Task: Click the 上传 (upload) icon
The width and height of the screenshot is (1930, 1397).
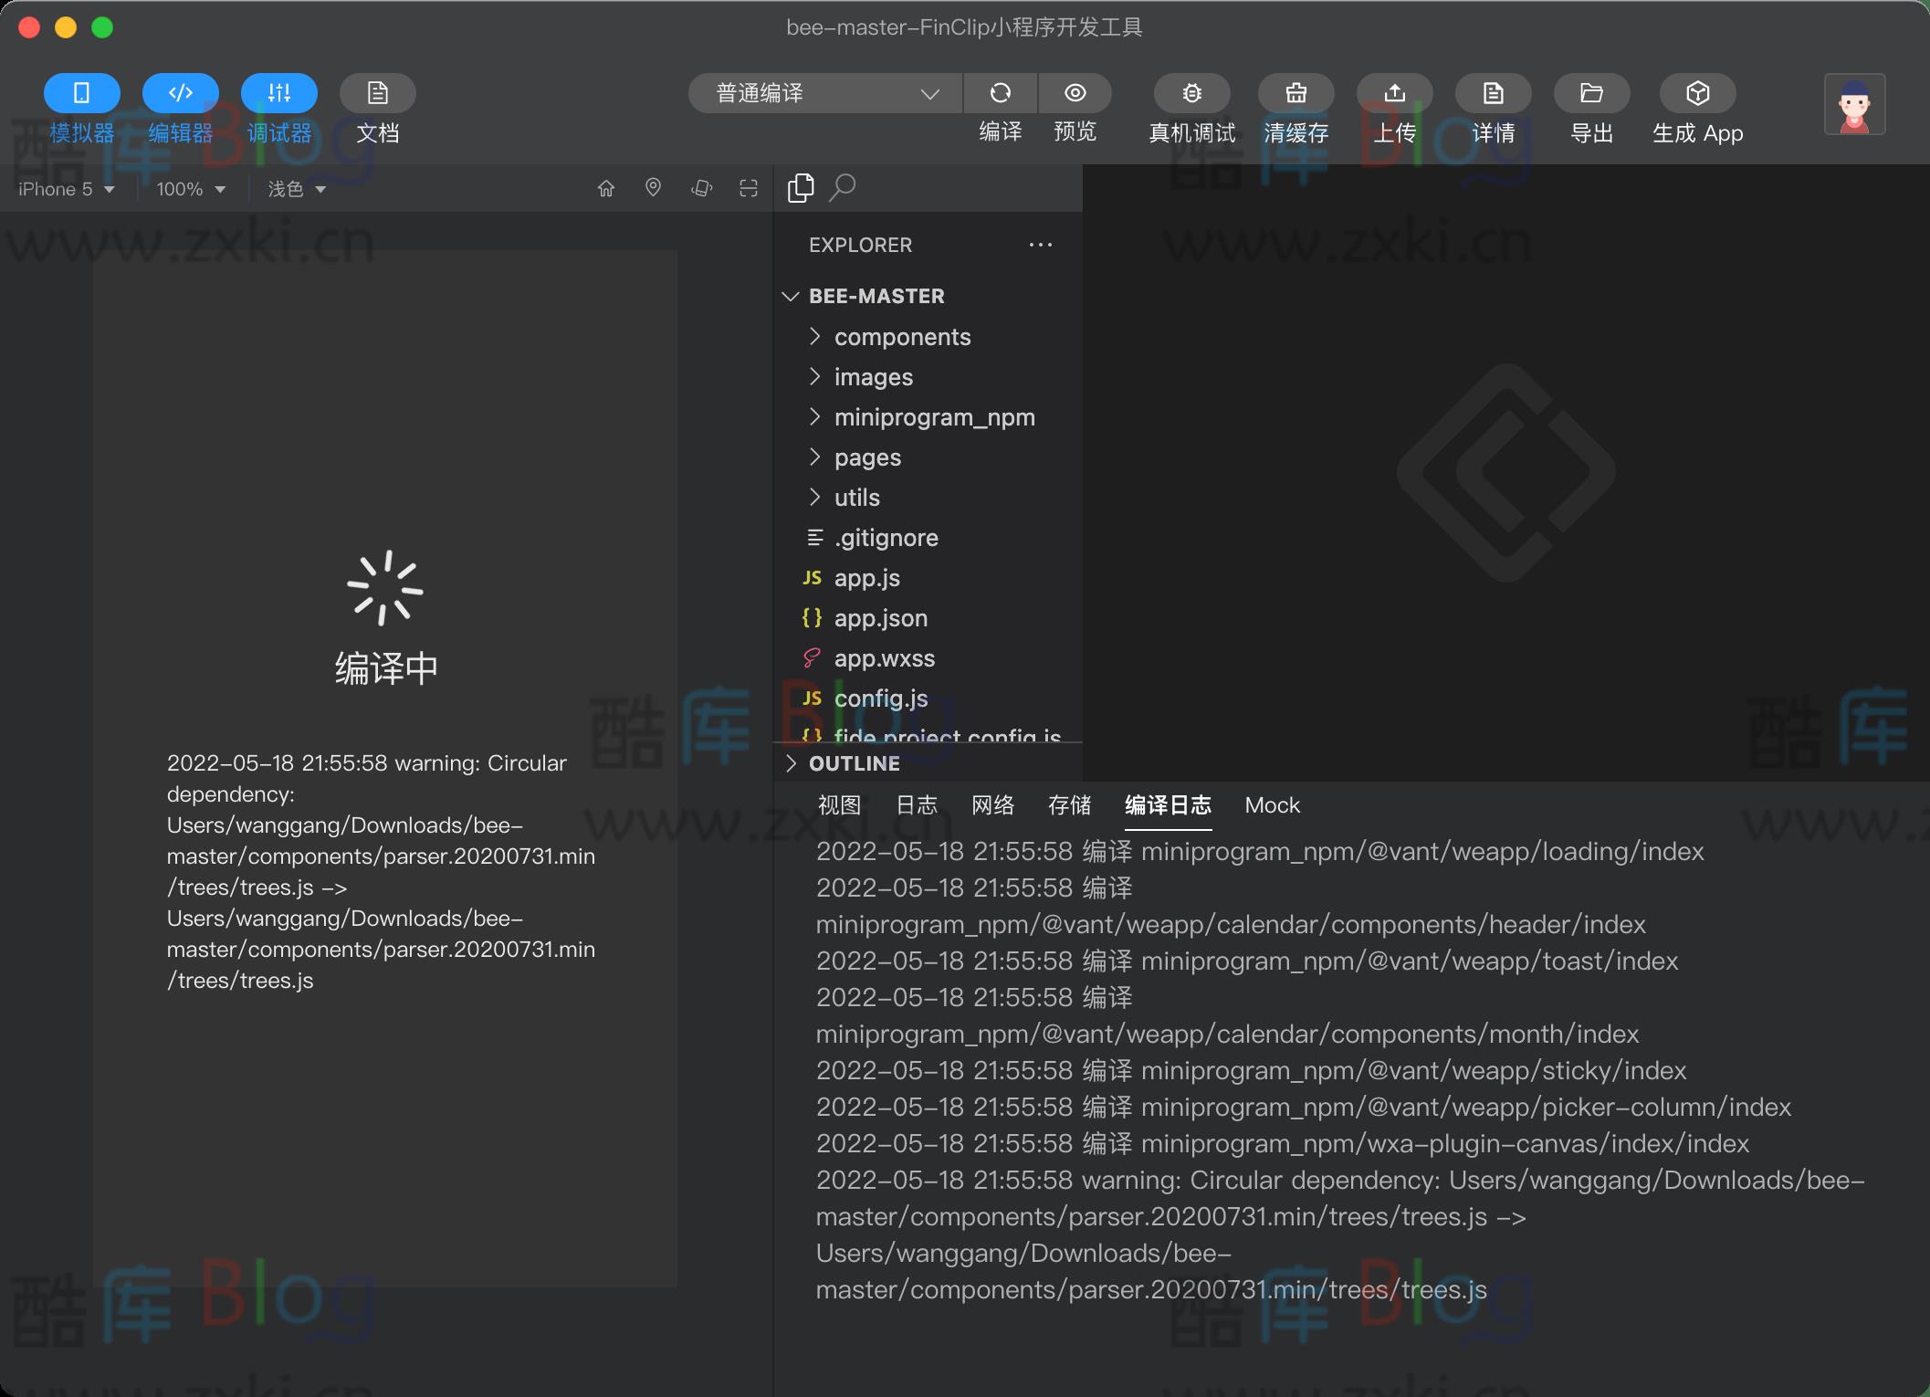Action: tap(1395, 92)
